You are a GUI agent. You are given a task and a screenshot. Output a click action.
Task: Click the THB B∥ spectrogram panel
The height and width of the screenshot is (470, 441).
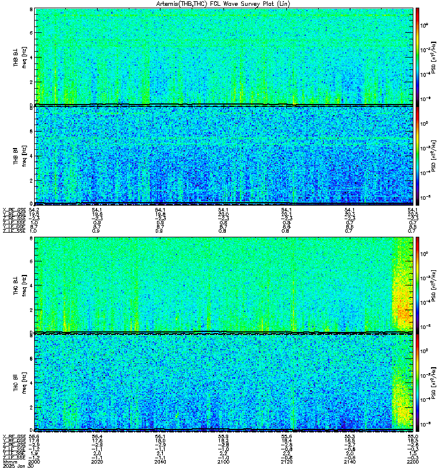[224, 156]
